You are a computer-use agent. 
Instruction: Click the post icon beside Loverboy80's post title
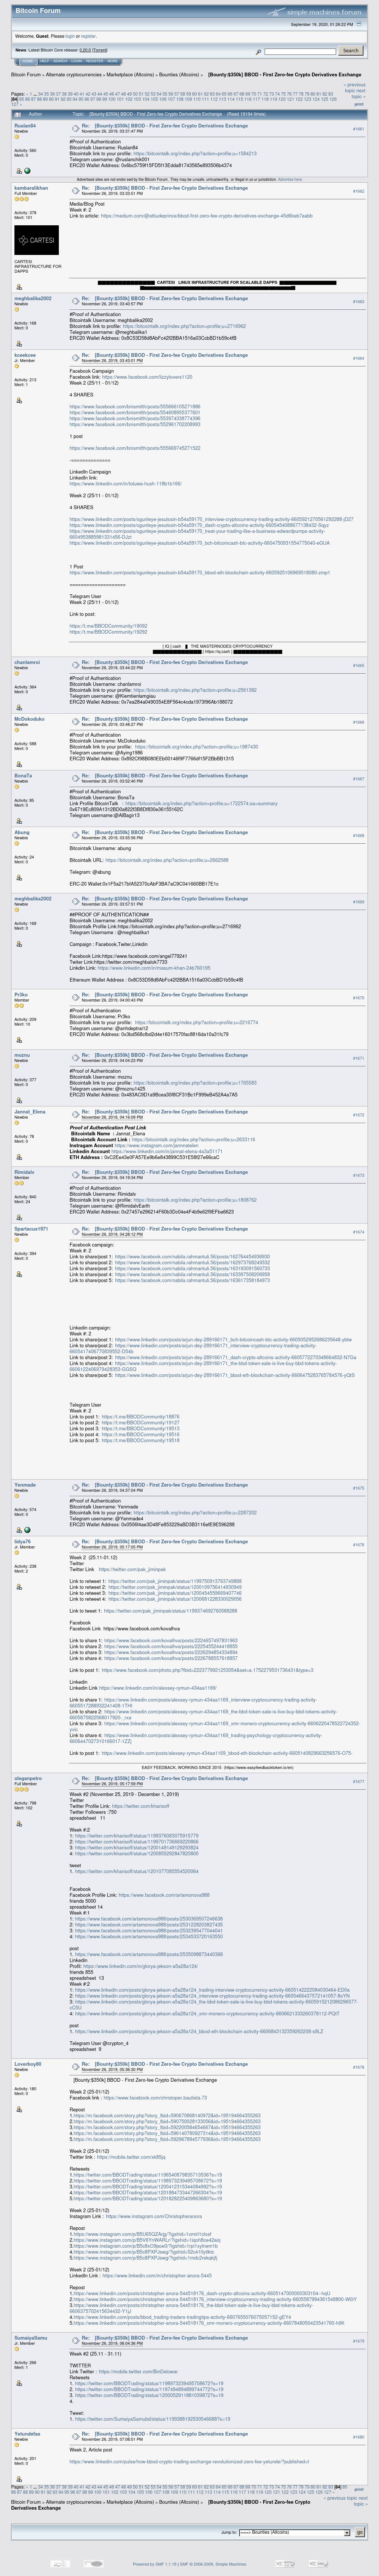pos(75,2067)
